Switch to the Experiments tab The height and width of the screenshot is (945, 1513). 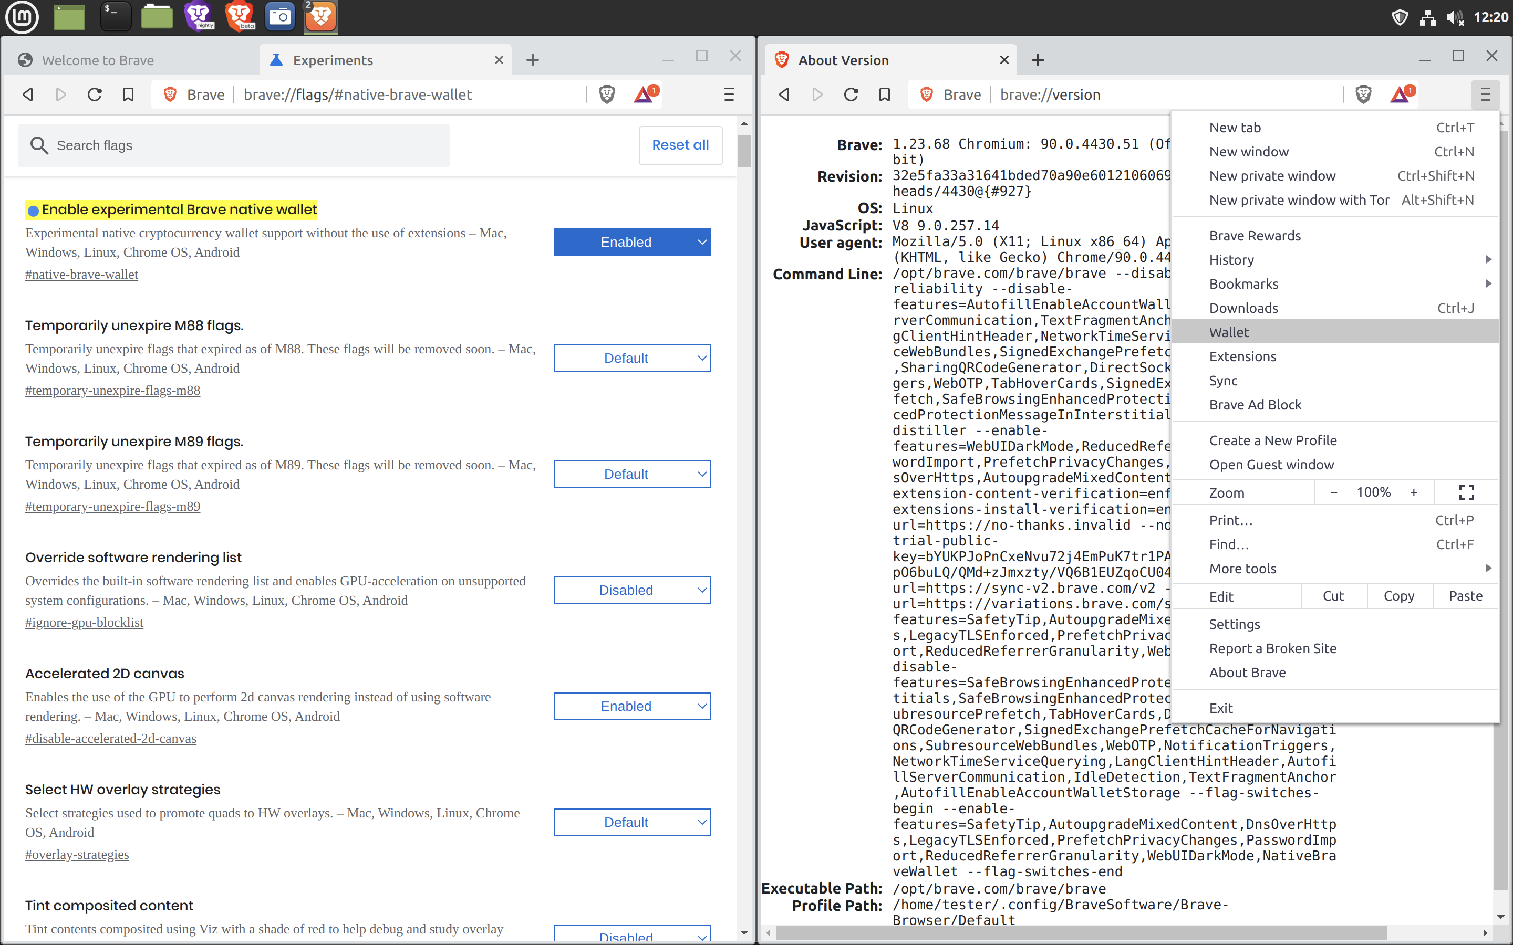pos(331,60)
